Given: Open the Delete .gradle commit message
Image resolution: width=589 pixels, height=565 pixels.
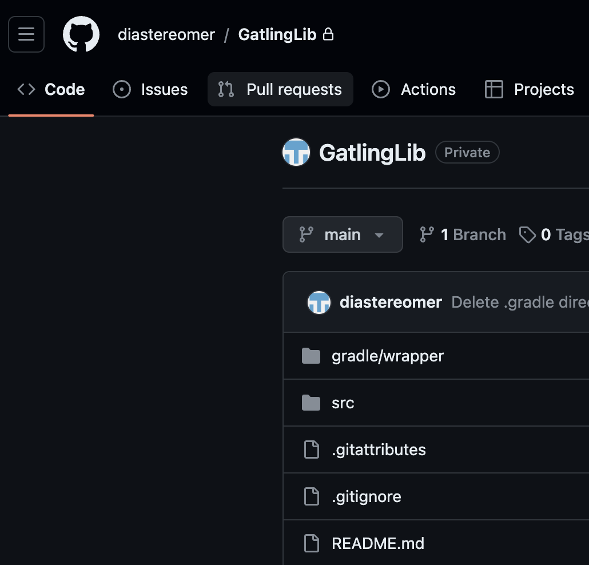Looking at the screenshot, I should [520, 302].
